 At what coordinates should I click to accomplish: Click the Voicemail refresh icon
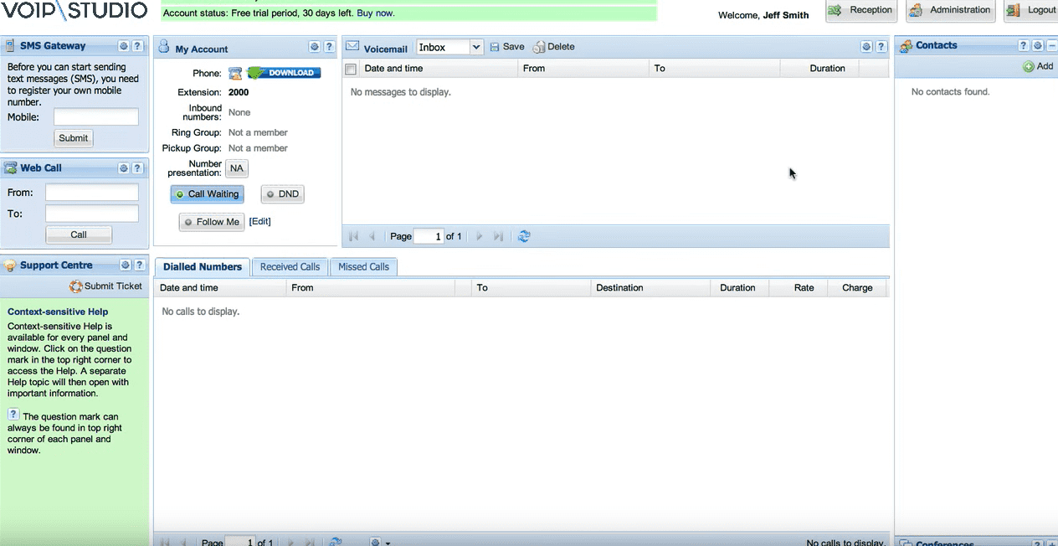[x=524, y=236]
